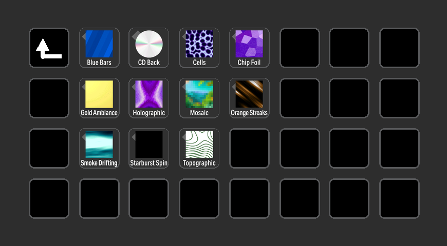Select the Chip Foil purple key
This screenshot has height=246, width=447.
pos(249,48)
